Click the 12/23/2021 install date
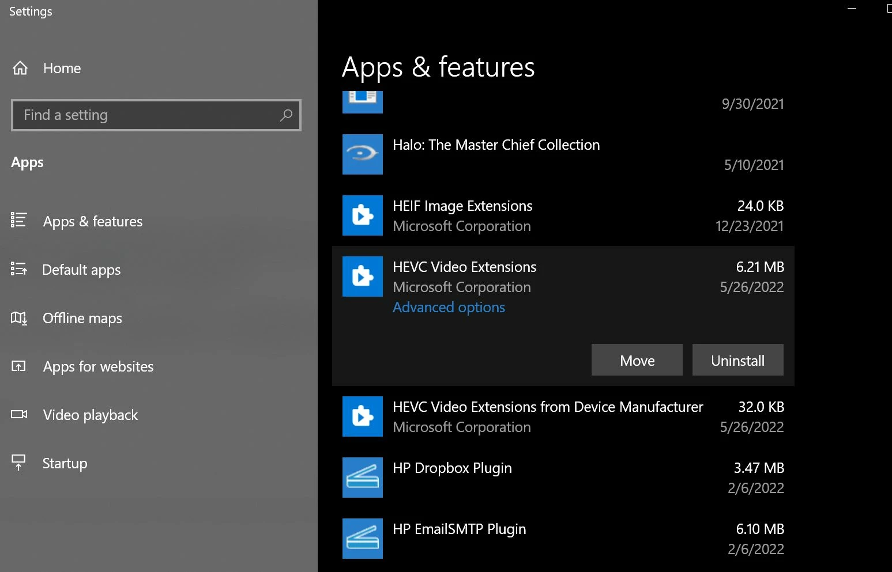 750,226
